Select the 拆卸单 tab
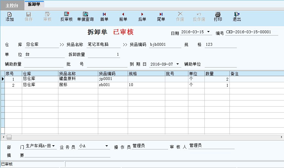The width and height of the screenshot is (284, 168). (x=34, y=4)
